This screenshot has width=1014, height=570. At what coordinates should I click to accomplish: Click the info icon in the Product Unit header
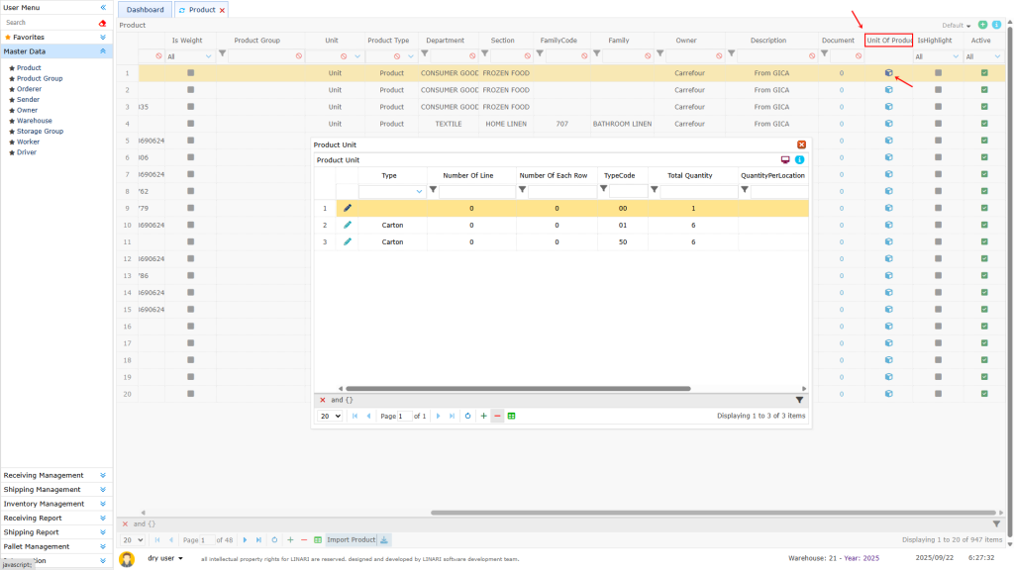[800, 157]
